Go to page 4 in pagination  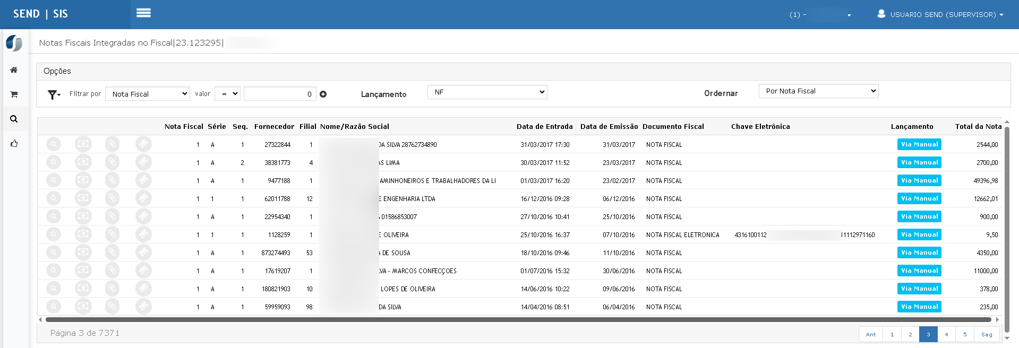946,334
